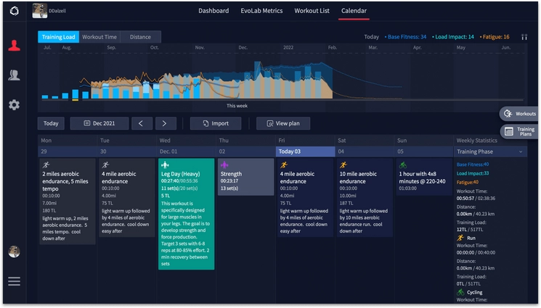
Task: Select the Workout Time chart tab
Action: point(99,37)
